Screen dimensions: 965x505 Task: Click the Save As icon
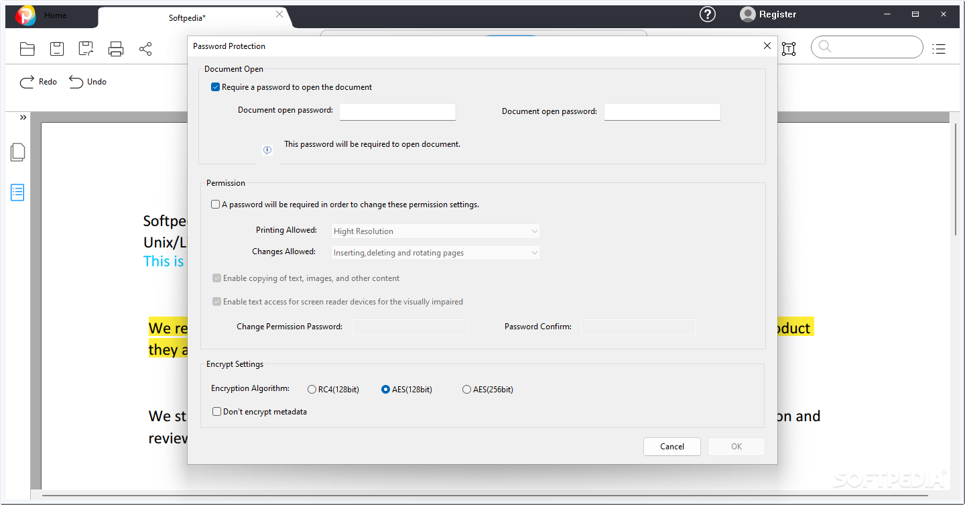pyautogui.click(x=86, y=48)
